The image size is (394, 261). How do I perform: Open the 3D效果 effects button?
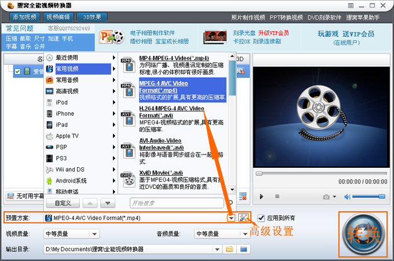coord(92,17)
